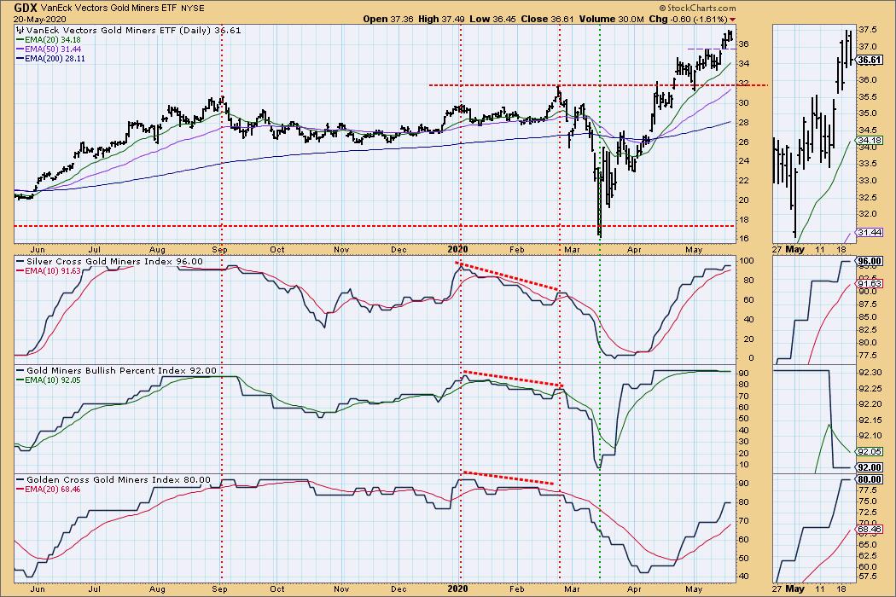Click the 37.5 label on zoom price axis
Screen dimensions: 896x597
(x=868, y=30)
